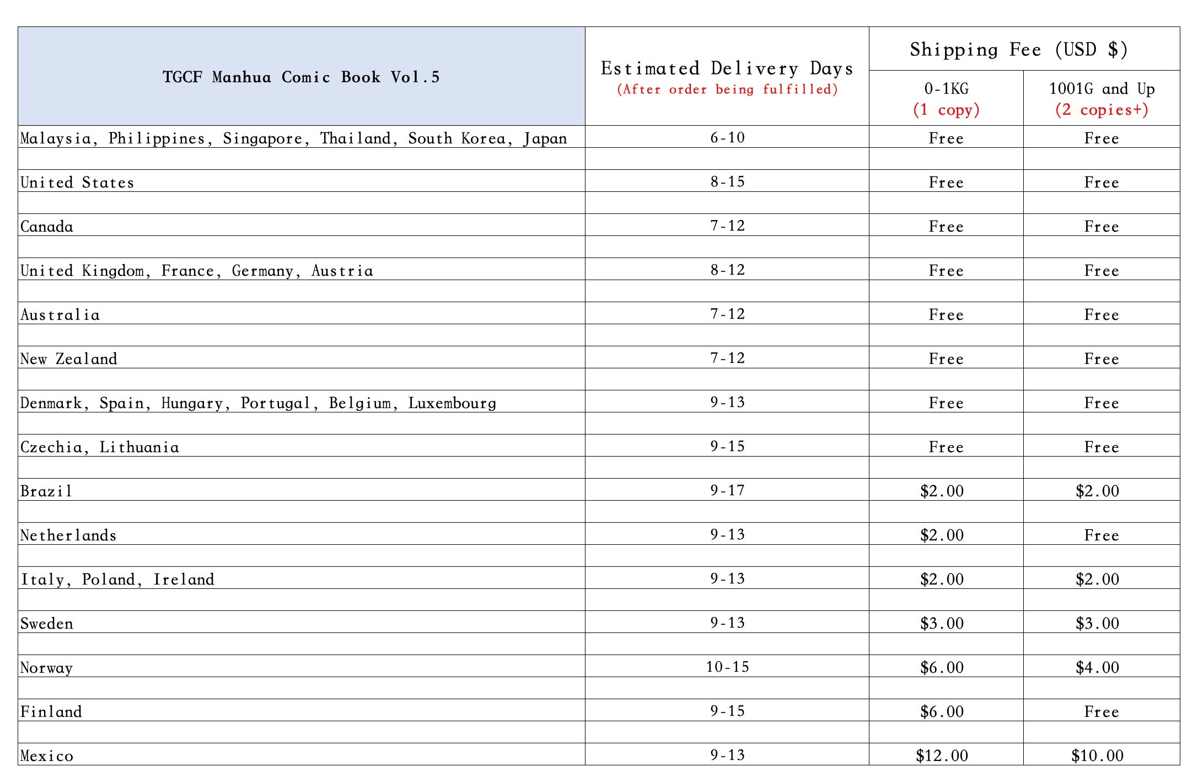Select Brazil's 9-17 delivery days cell
The image size is (1198, 783).
click(x=727, y=490)
